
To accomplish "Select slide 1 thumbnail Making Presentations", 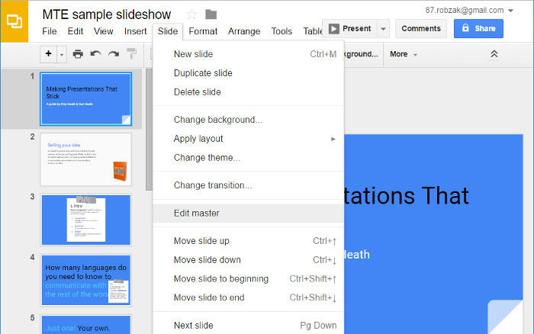I will coord(85,99).
